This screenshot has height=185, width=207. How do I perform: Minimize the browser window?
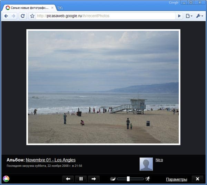[x=184, y=2]
